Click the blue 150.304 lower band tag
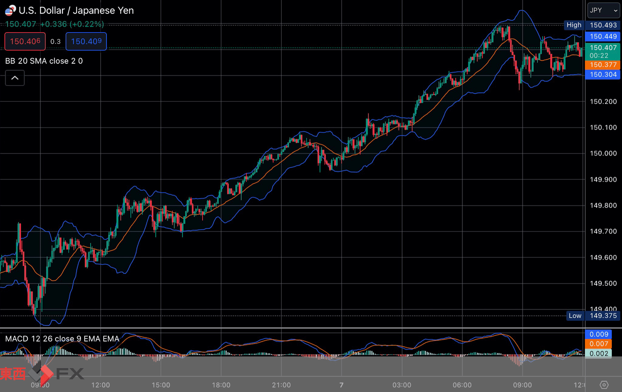 603,75
